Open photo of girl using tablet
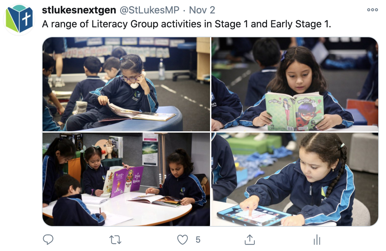Screen dimensions: 386x251 295,179
